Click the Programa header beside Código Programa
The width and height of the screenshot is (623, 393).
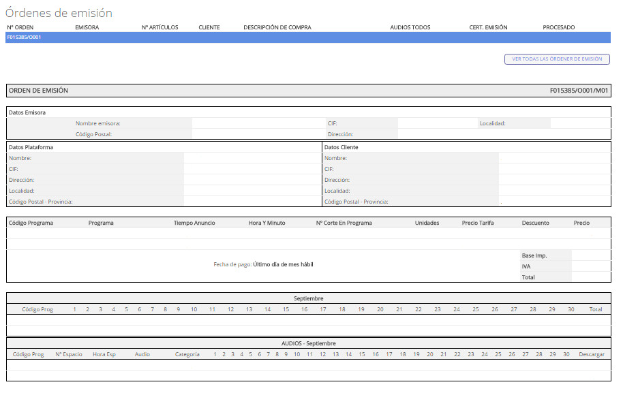click(101, 223)
